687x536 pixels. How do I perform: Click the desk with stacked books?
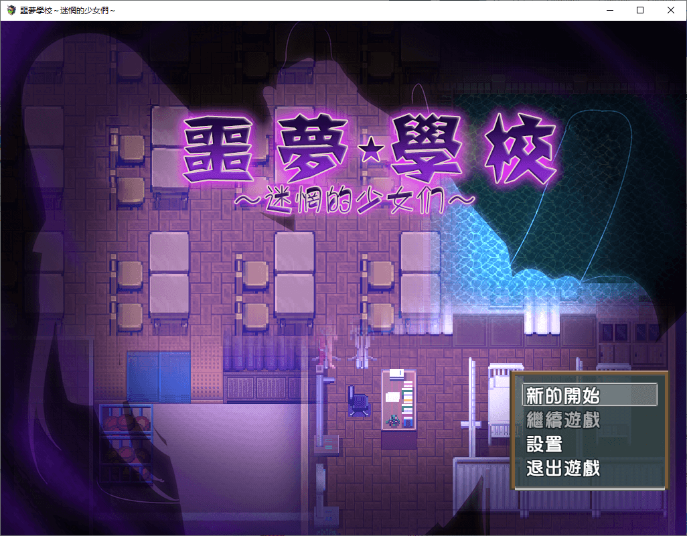click(398, 402)
